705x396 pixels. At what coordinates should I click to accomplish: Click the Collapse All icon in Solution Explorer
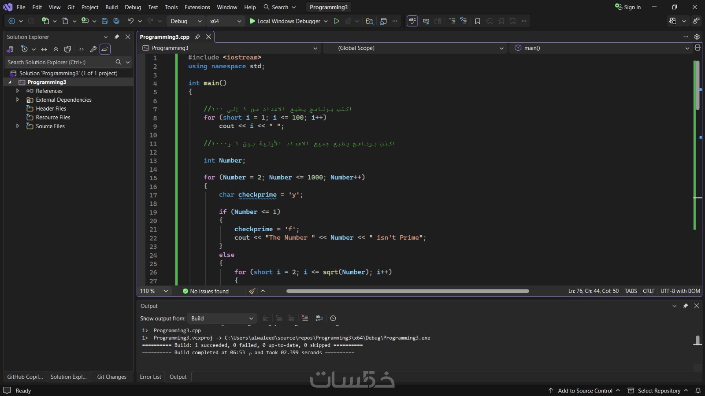(x=56, y=49)
